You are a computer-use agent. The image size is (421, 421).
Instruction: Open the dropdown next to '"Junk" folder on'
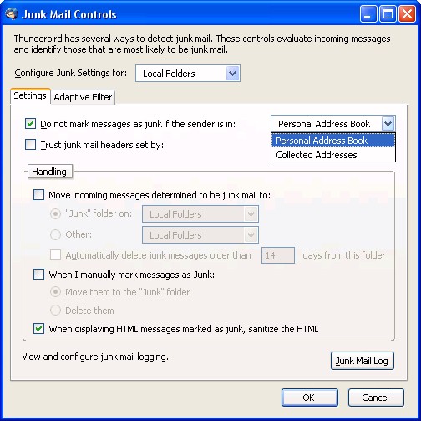[x=200, y=214]
